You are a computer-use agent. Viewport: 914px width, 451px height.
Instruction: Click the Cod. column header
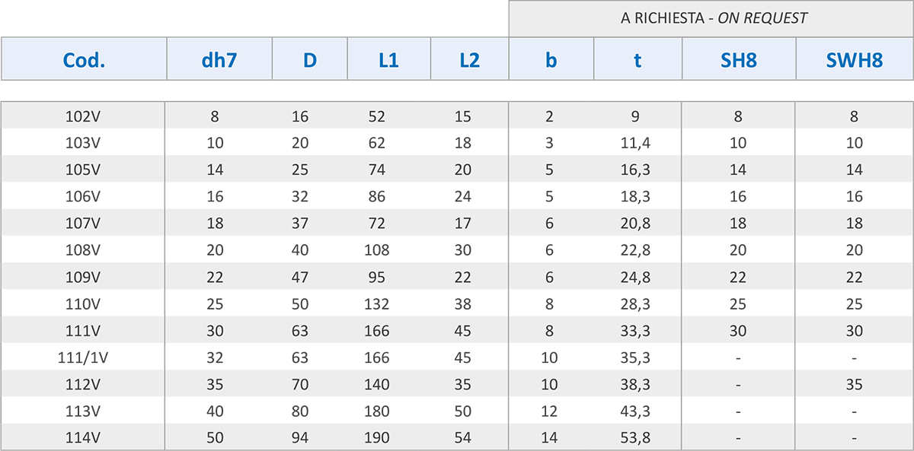click(x=84, y=59)
